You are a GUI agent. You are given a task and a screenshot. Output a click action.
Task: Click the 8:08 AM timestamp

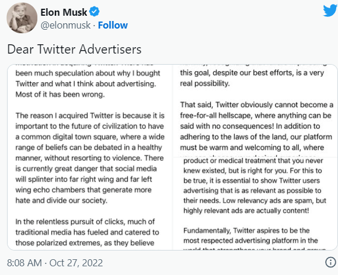click(x=25, y=263)
